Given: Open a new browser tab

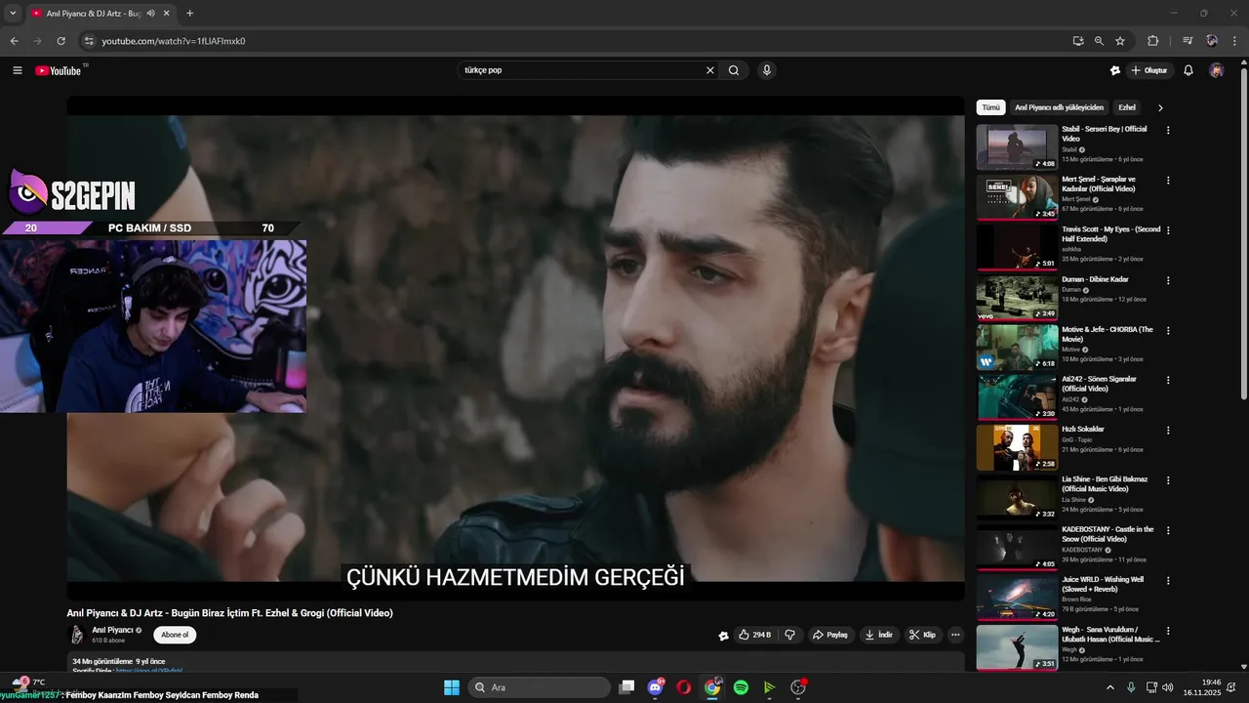Looking at the screenshot, I should pyautogui.click(x=189, y=14).
